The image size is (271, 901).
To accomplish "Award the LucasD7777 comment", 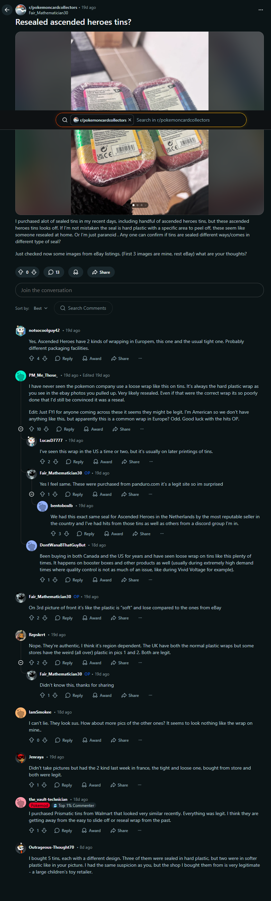I will [103, 462].
